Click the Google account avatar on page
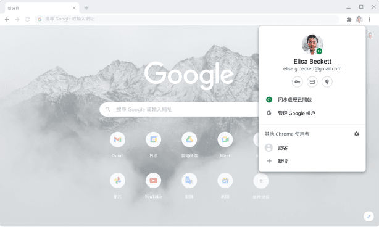379x227 pixels. (370, 36)
